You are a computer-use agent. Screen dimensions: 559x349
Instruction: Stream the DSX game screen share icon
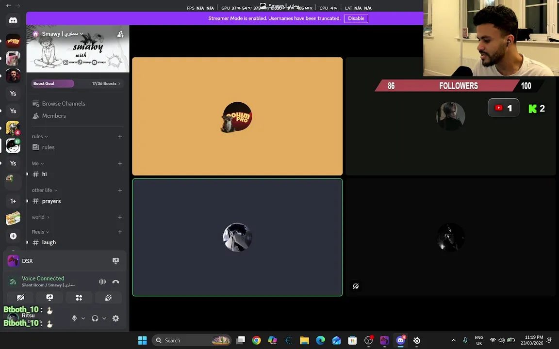coord(115,261)
